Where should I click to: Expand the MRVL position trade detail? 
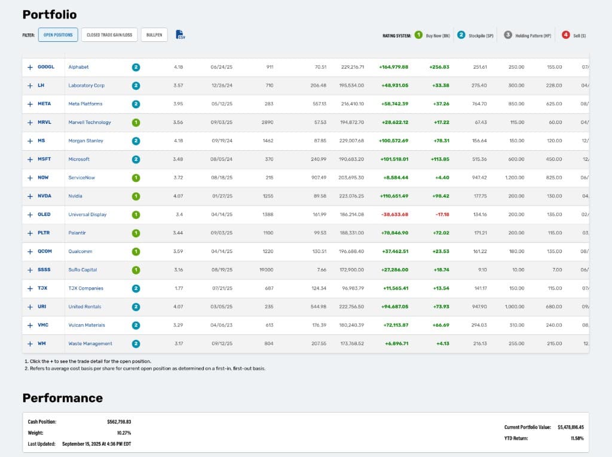[30, 123]
